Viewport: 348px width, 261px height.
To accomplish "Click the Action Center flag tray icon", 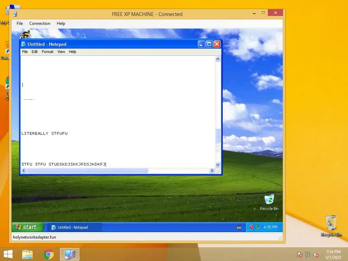I will 300,255.
